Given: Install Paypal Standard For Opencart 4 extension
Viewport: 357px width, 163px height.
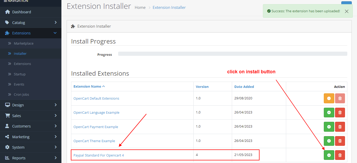Looking at the screenshot, I should (x=329, y=155).
